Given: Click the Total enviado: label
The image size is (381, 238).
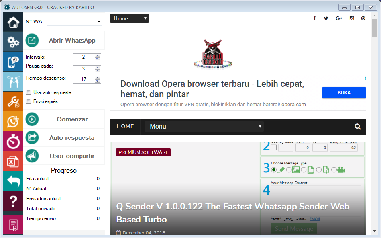Looking at the screenshot, I should click(x=41, y=209).
